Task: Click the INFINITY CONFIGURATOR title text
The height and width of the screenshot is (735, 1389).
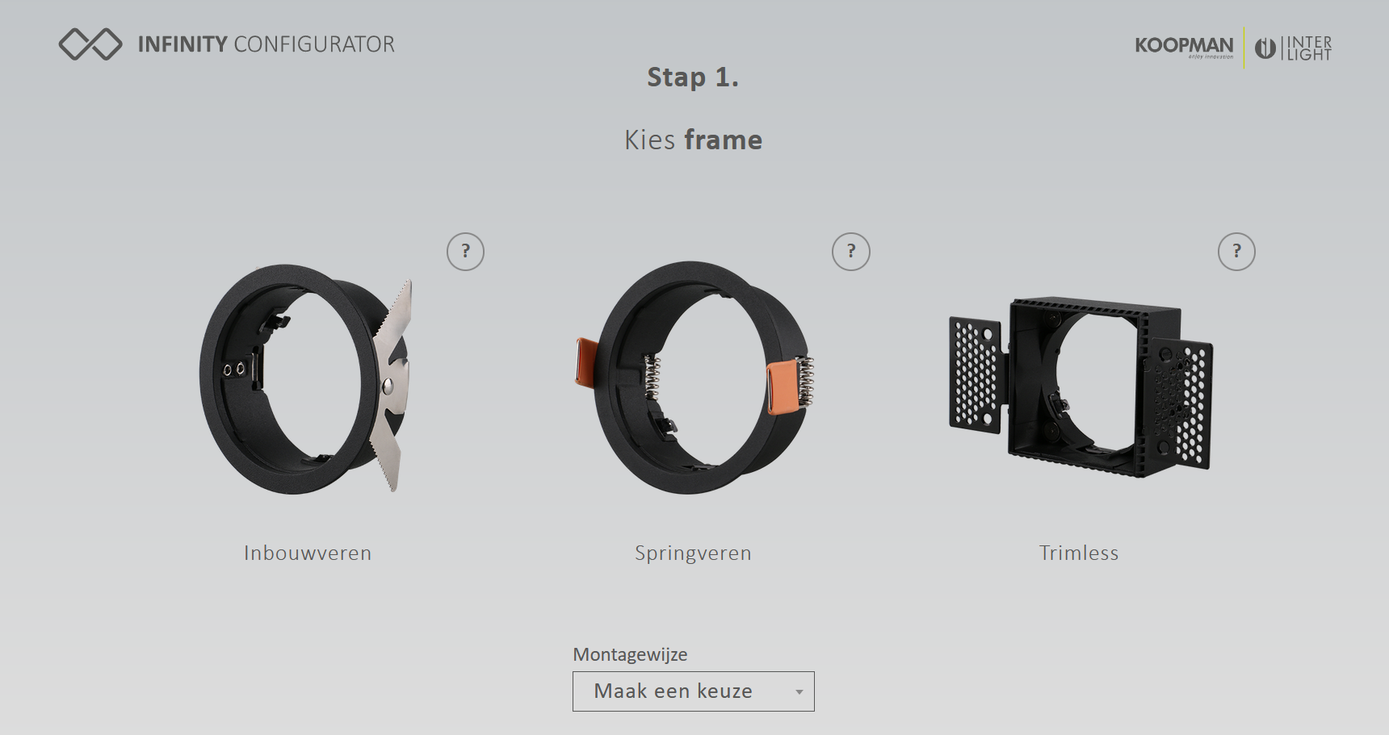Action: click(266, 44)
